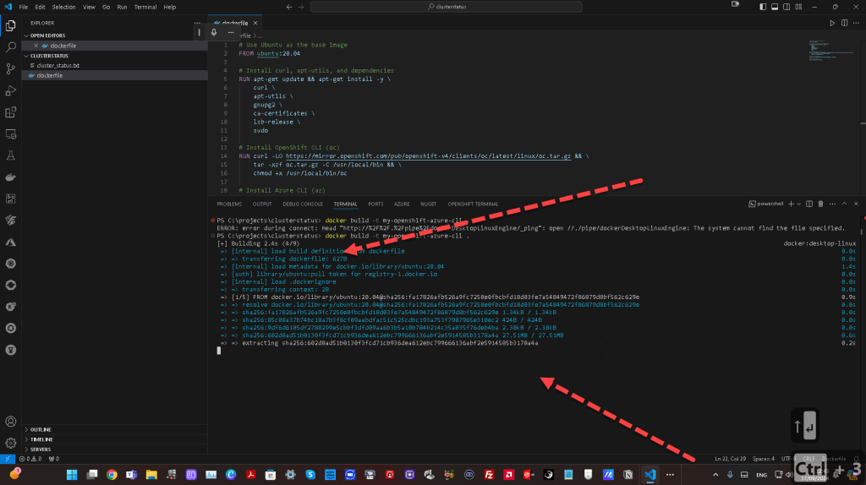Expand the Outline section

(x=41, y=429)
